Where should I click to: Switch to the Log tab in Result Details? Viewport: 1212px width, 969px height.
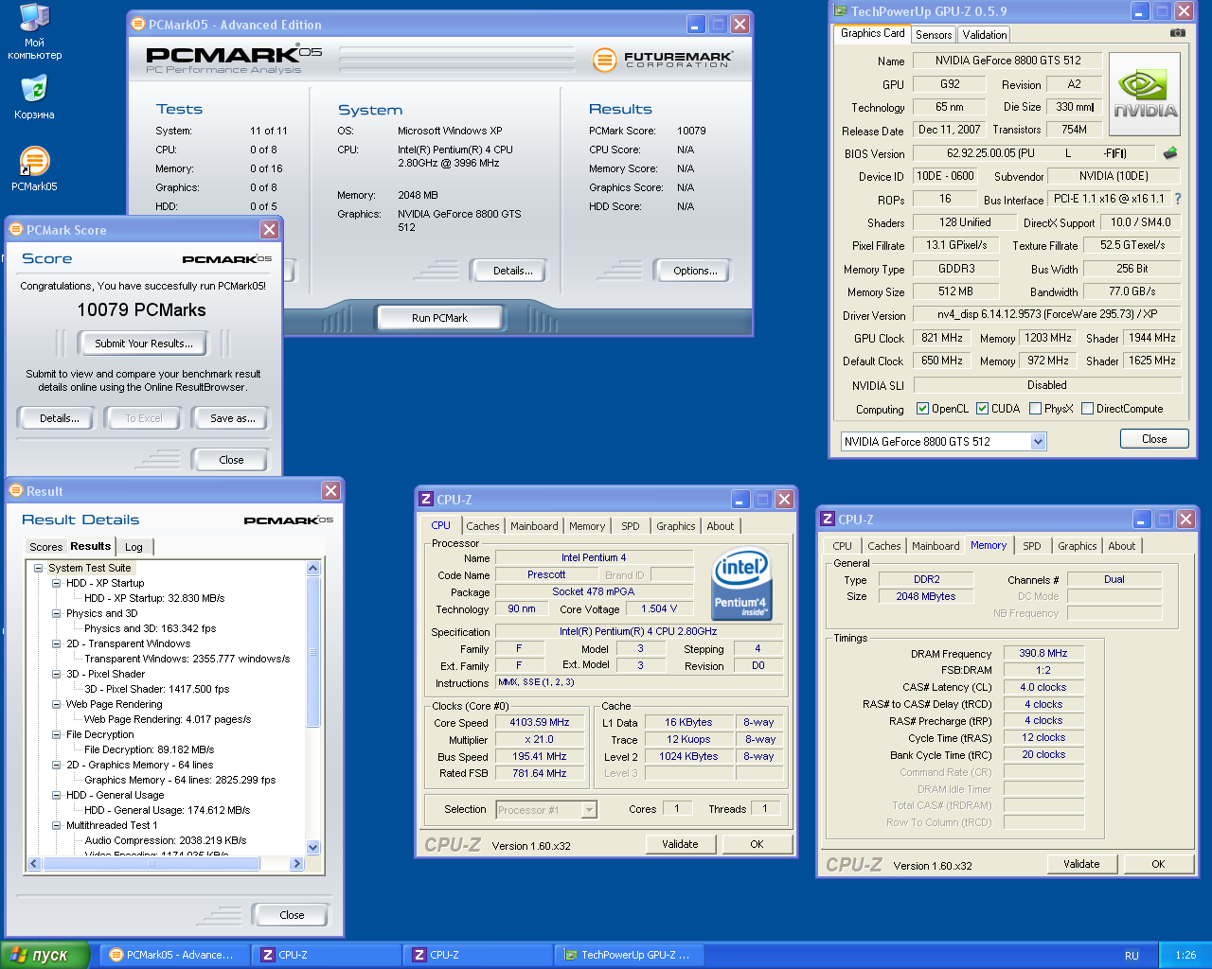[x=134, y=547]
